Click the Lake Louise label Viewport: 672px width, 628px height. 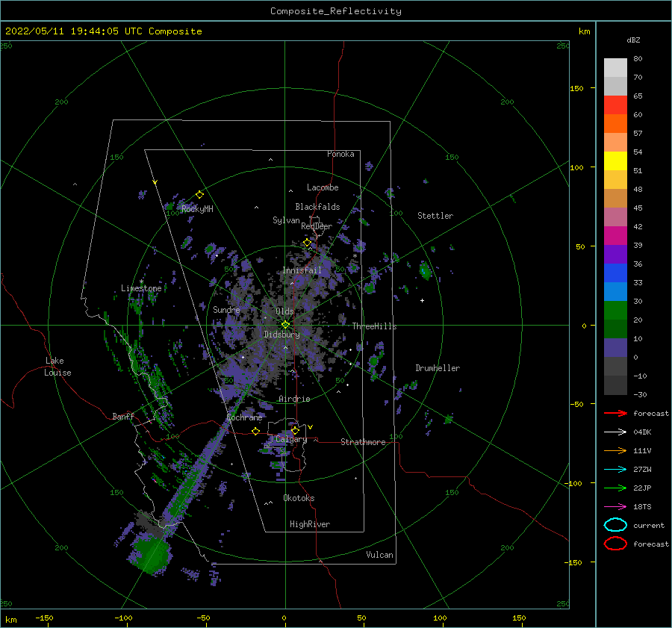click(57, 367)
